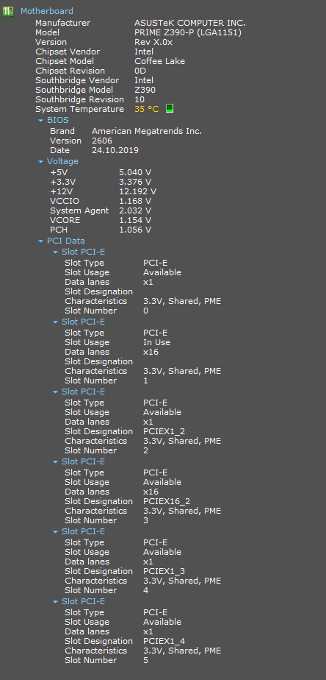Collapse the Slot PCI-E entry for PCIEX1_2
This screenshot has height=680, width=326.
(x=55, y=392)
